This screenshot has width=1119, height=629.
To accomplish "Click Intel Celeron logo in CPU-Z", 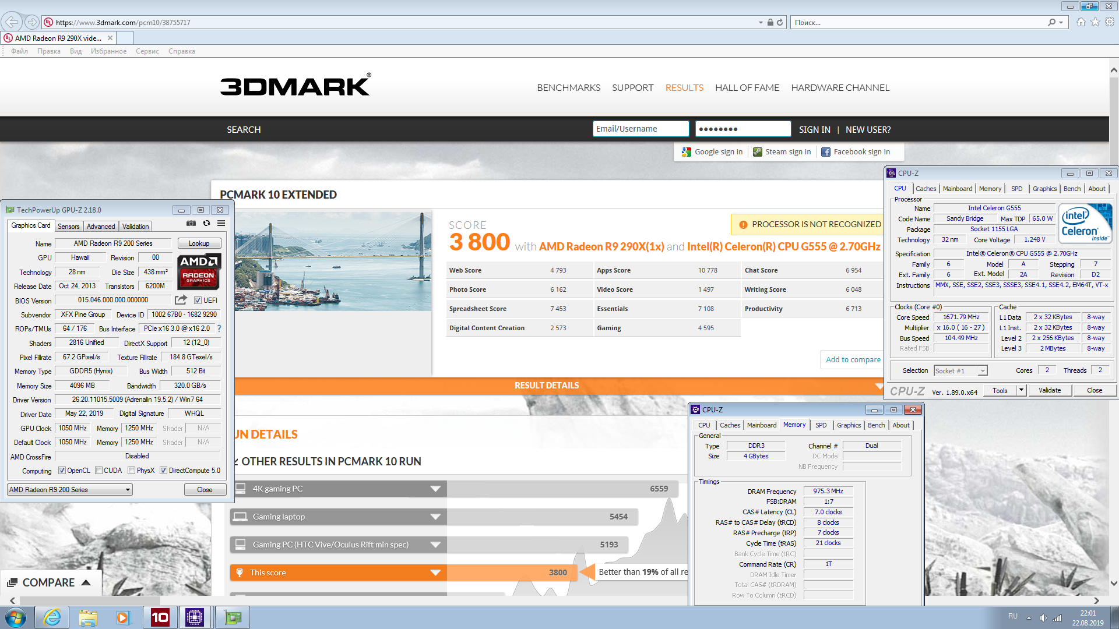I will pos(1085,224).
